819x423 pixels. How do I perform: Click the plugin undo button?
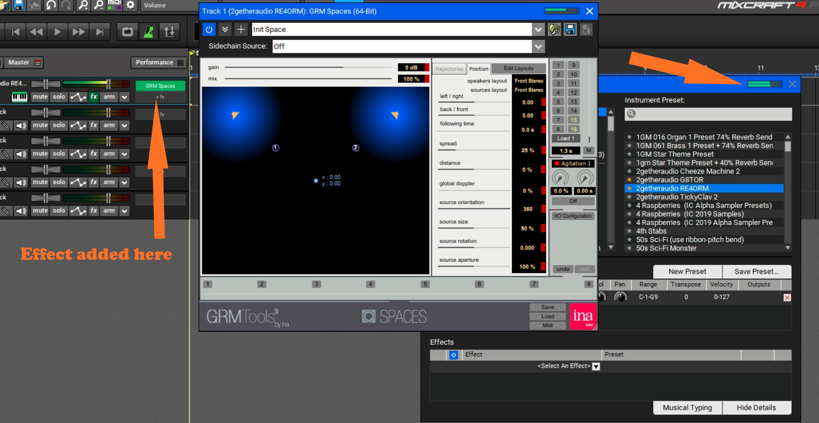(563, 269)
